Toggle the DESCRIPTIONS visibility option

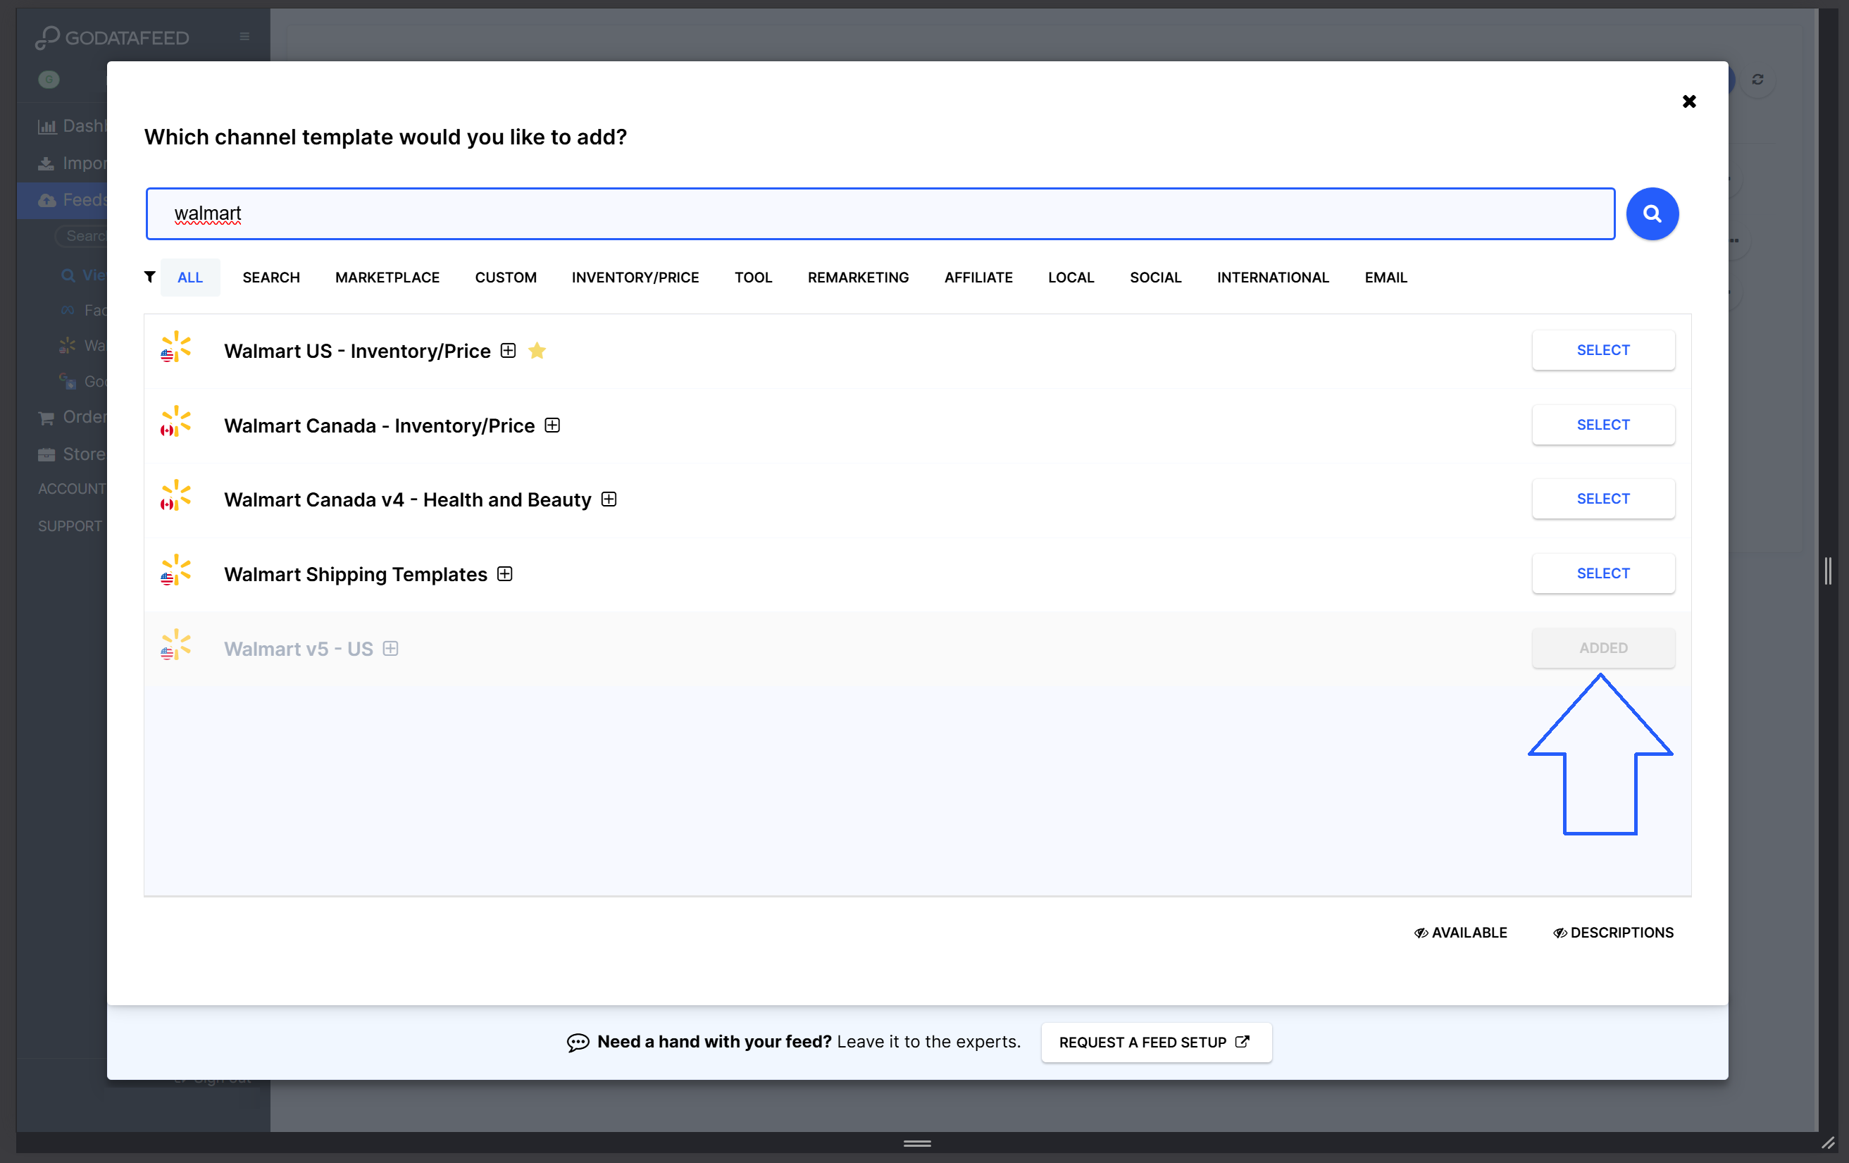[x=1612, y=932]
